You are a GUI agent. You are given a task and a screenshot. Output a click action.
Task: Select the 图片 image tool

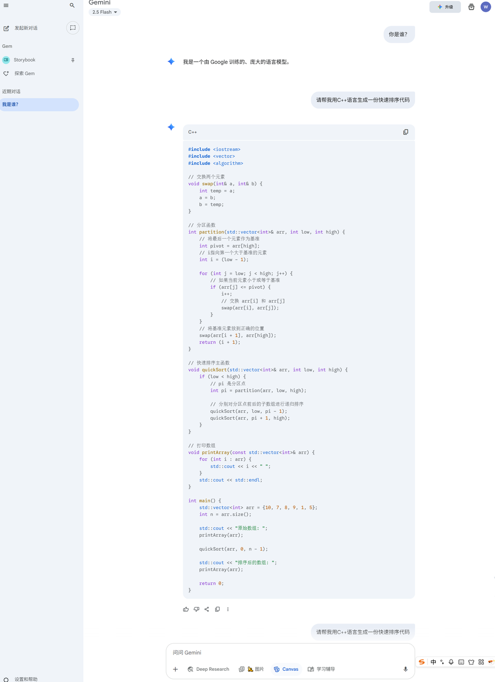[251, 669]
